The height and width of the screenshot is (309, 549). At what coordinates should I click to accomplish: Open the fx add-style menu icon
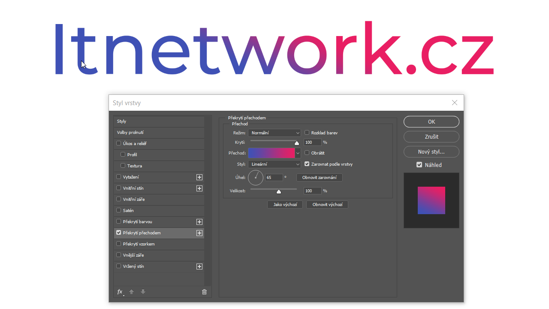(120, 292)
